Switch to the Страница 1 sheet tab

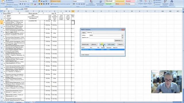coord(19,102)
